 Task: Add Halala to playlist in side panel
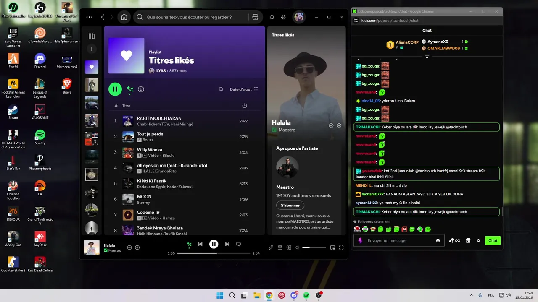pyautogui.click(x=339, y=125)
